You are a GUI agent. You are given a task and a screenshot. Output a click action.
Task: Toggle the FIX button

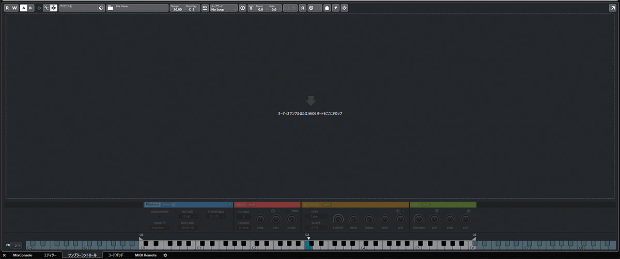point(205,8)
